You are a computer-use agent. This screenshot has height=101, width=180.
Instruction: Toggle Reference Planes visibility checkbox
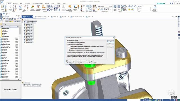(24, 23)
